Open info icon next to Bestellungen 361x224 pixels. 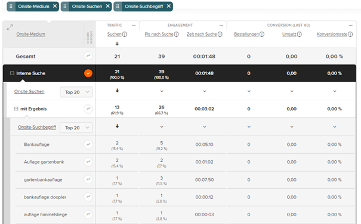tap(262, 35)
